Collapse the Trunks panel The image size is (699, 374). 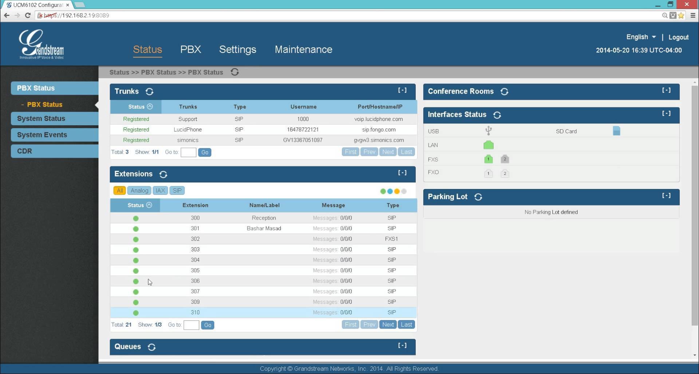402,90
